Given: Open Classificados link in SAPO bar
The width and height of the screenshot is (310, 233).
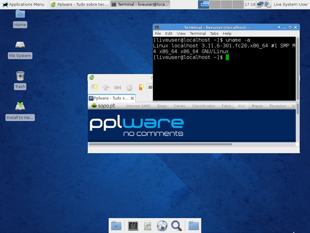Looking at the screenshot, I should (203, 106).
